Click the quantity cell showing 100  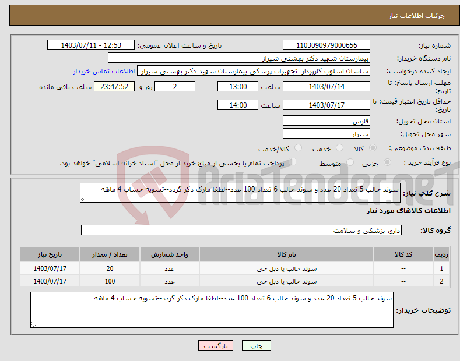pyautogui.click(x=110, y=281)
